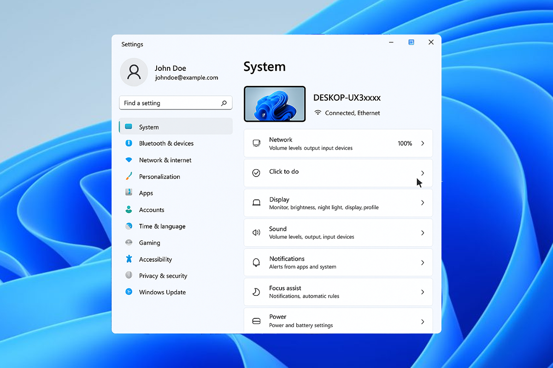Open the Network & internet category
The image size is (553, 368).
point(165,160)
